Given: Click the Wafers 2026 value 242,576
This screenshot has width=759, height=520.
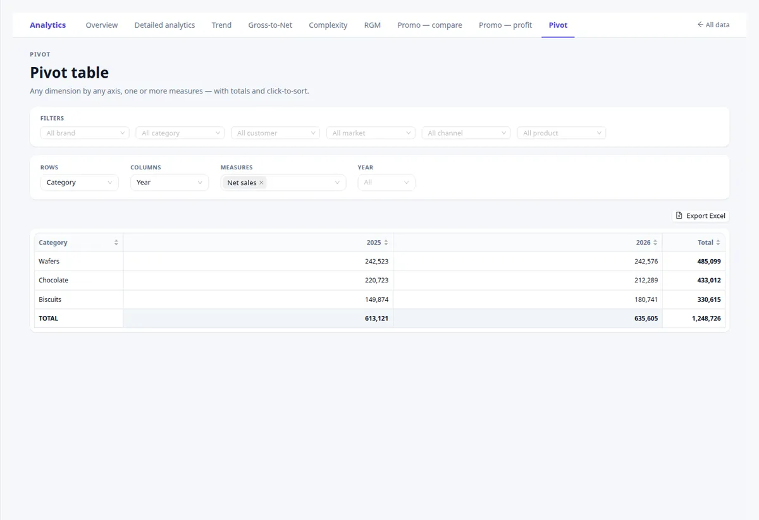Looking at the screenshot, I should [646, 261].
